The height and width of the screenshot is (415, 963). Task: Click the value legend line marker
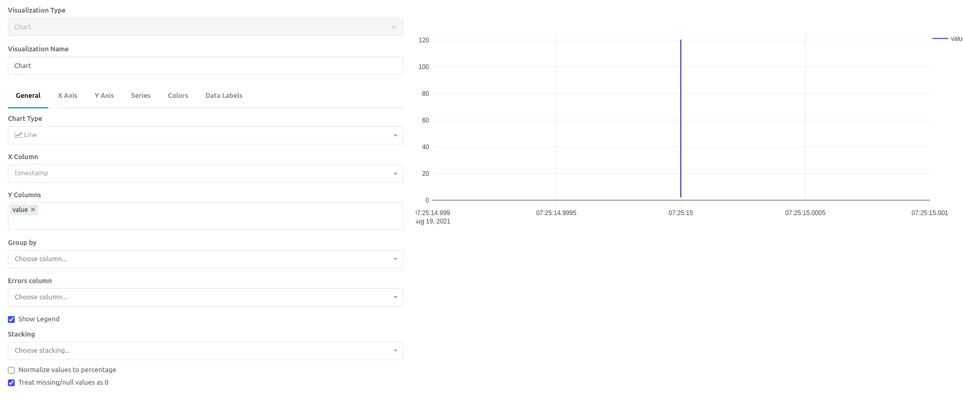[x=940, y=39]
